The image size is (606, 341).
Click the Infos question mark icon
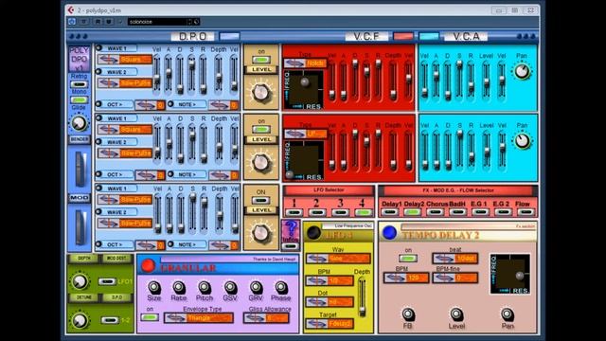(291, 229)
